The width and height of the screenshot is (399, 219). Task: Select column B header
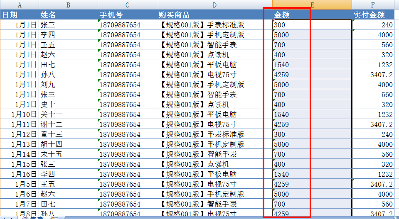coord(69,5)
